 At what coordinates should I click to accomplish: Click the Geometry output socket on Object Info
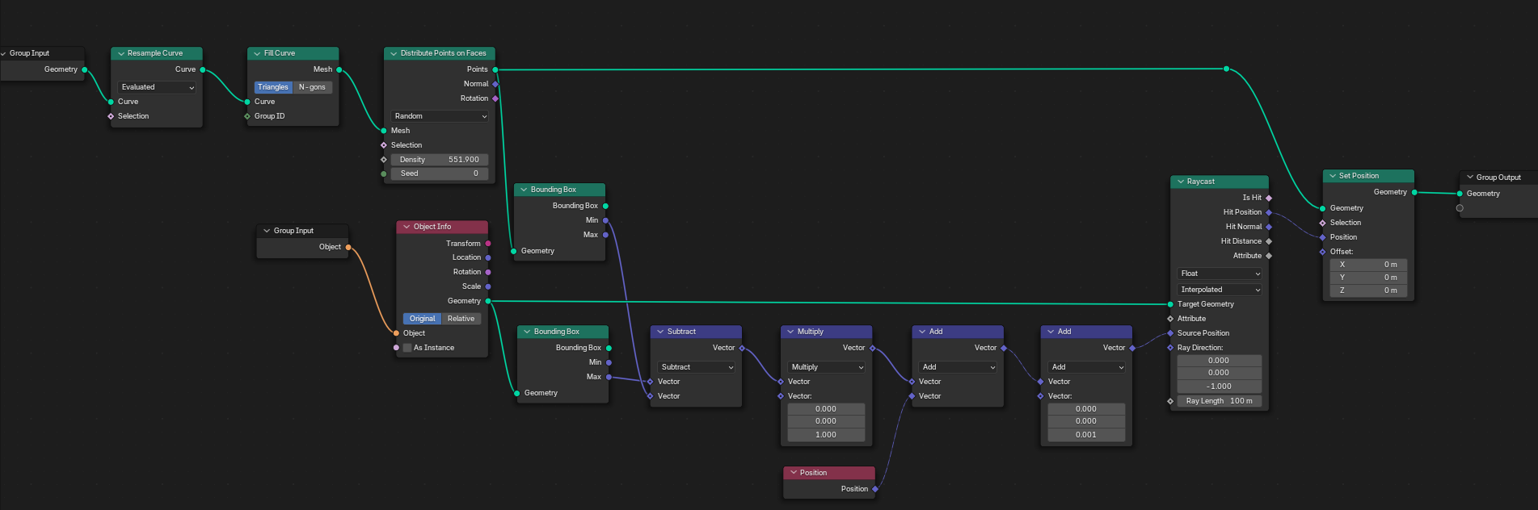click(488, 301)
